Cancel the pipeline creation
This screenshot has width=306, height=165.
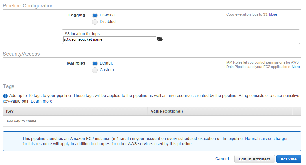(x=222, y=159)
